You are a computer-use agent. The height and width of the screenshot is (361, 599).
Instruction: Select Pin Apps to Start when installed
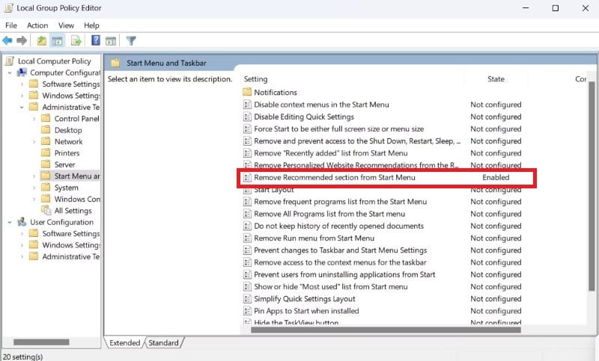point(306,311)
